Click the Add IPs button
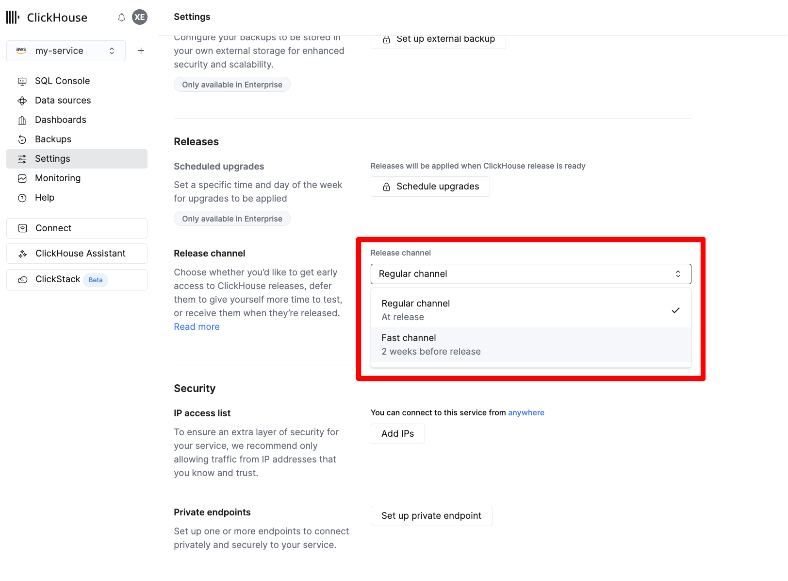Viewport: 788px width, 581px height. pyautogui.click(x=397, y=434)
